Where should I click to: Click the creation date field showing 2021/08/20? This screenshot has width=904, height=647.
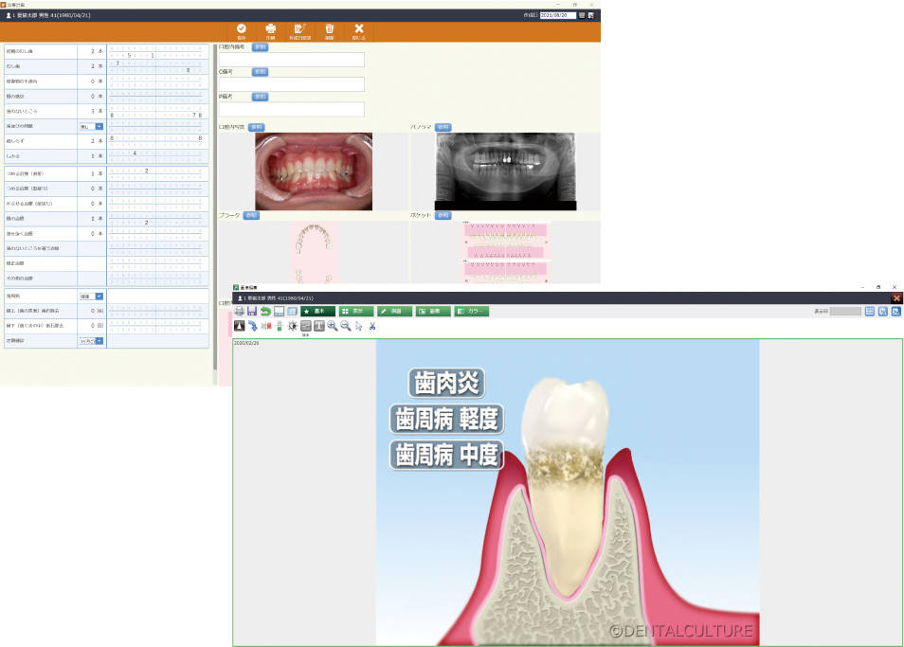tap(557, 15)
